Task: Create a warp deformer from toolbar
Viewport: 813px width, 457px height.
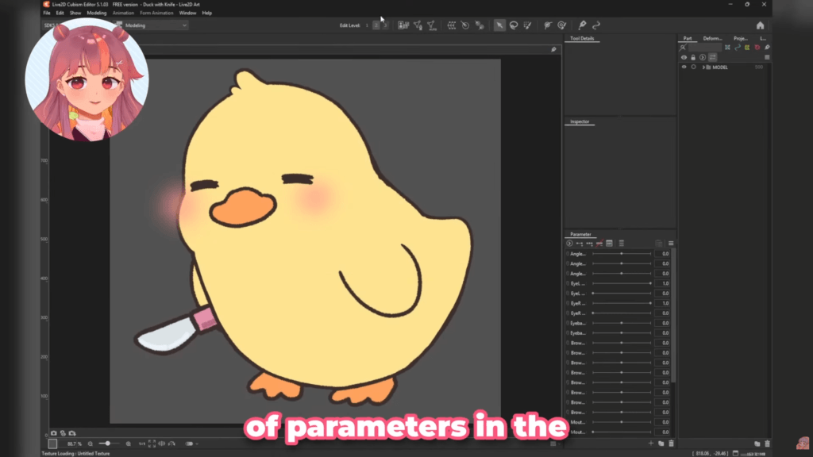Action: (451, 25)
